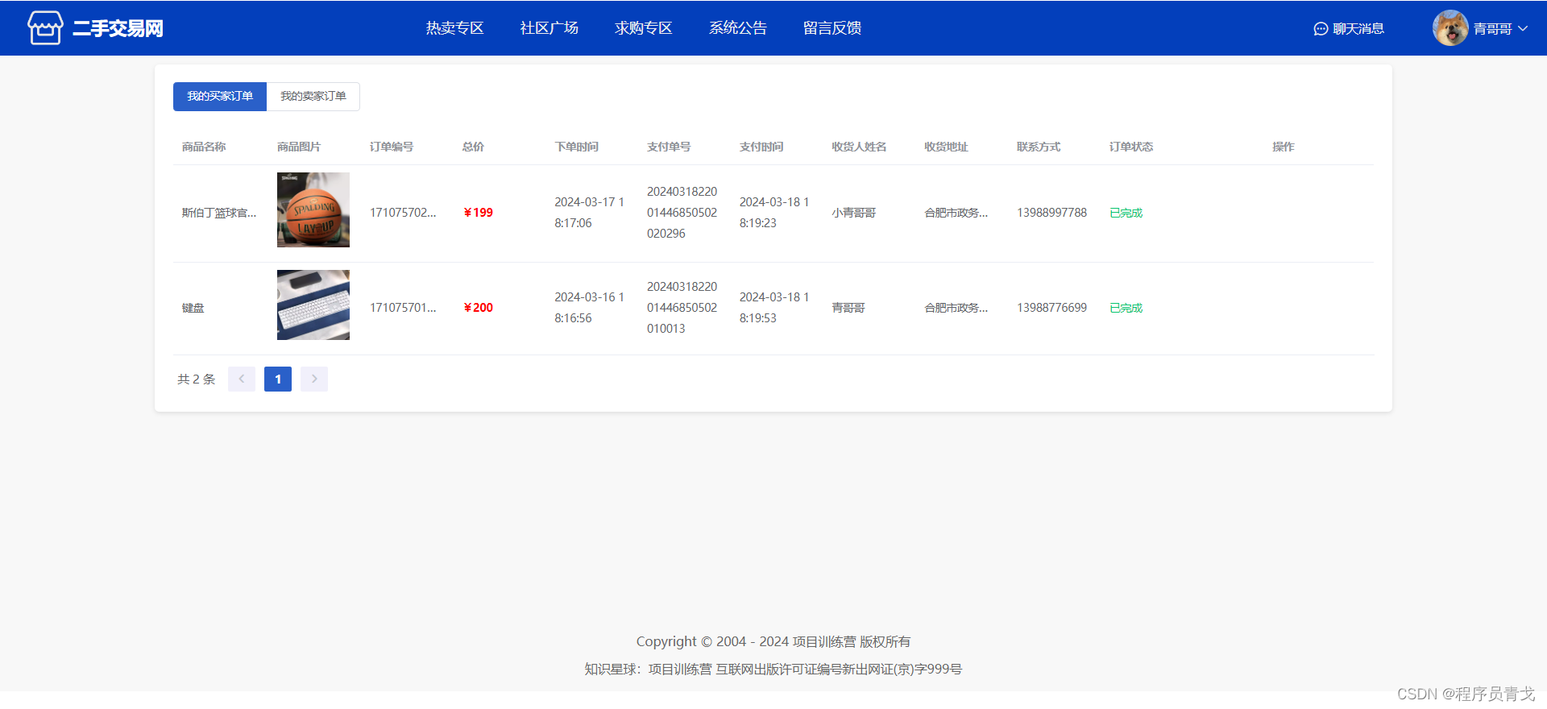
Task: Click the Shiba dog avatar picture
Action: 1450,28
